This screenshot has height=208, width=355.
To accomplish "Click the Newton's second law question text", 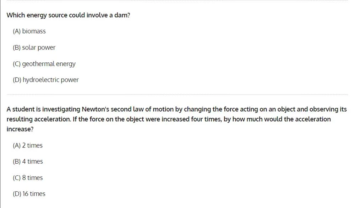I will [x=176, y=119].
